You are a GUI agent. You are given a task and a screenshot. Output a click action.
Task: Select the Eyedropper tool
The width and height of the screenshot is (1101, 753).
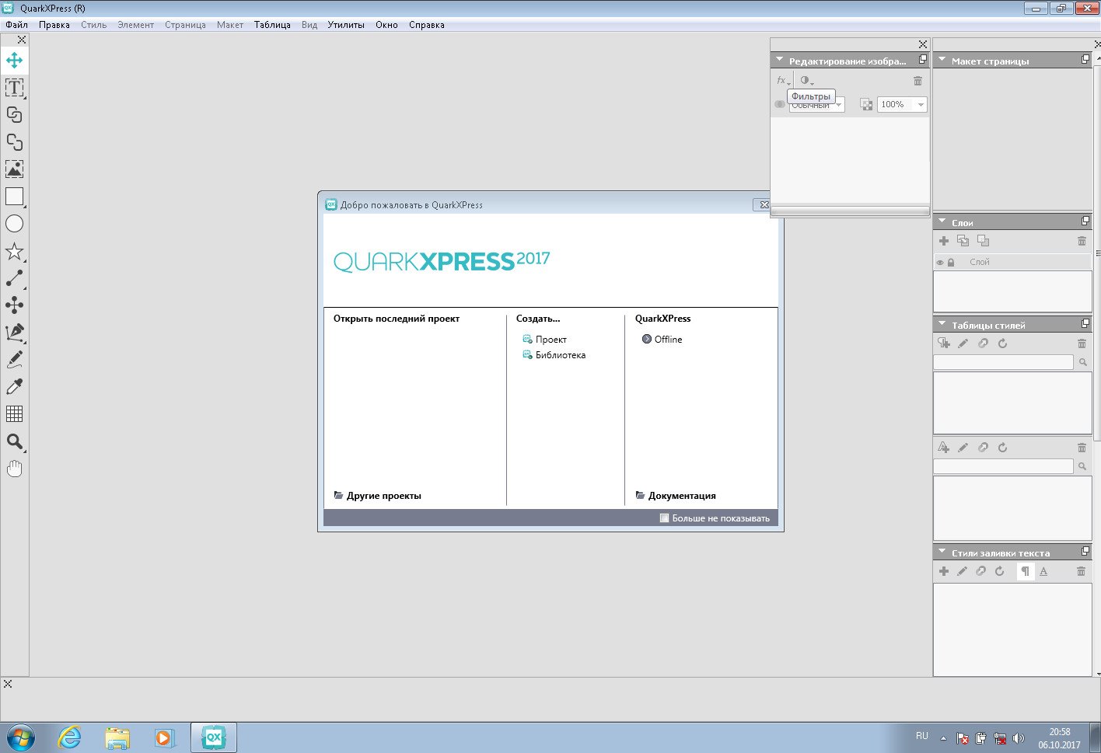coord(14,387)
